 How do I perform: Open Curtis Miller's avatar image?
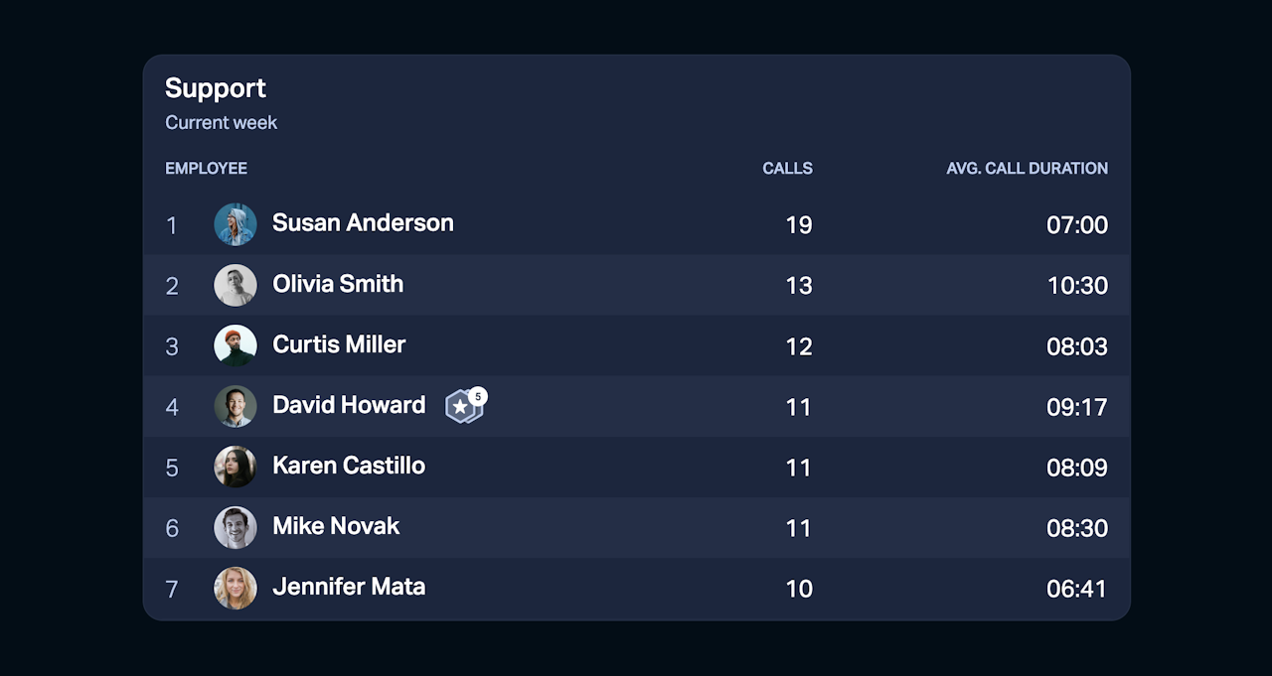[x=236, y=345]
